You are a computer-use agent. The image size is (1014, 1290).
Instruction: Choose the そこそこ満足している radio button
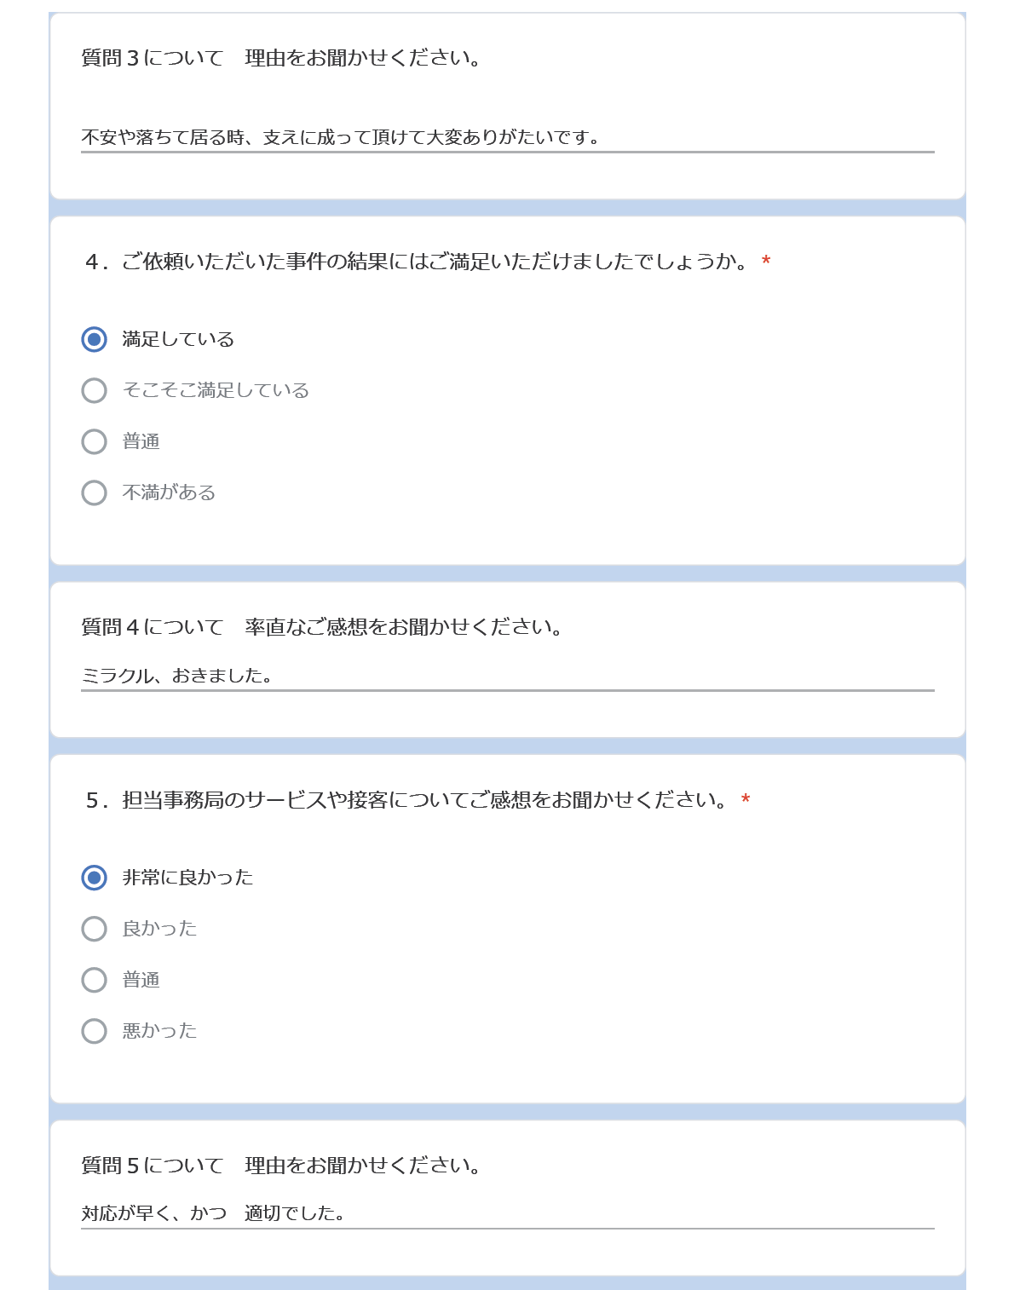94,390
